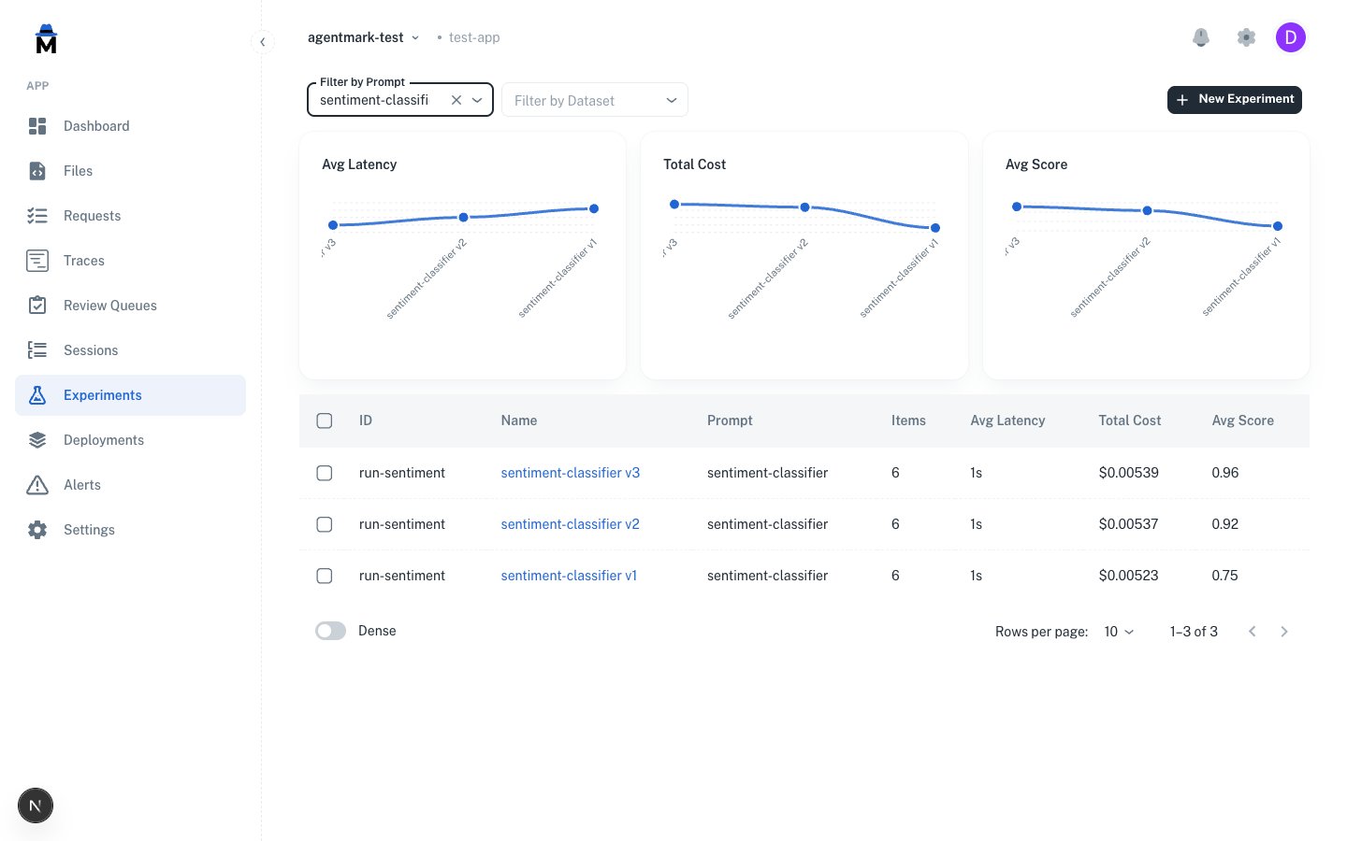The width and height of the screenshot is (1347, 841).
Task: Expand the agentmark-test organization dropdown
Action: click(x=364, y=37)
